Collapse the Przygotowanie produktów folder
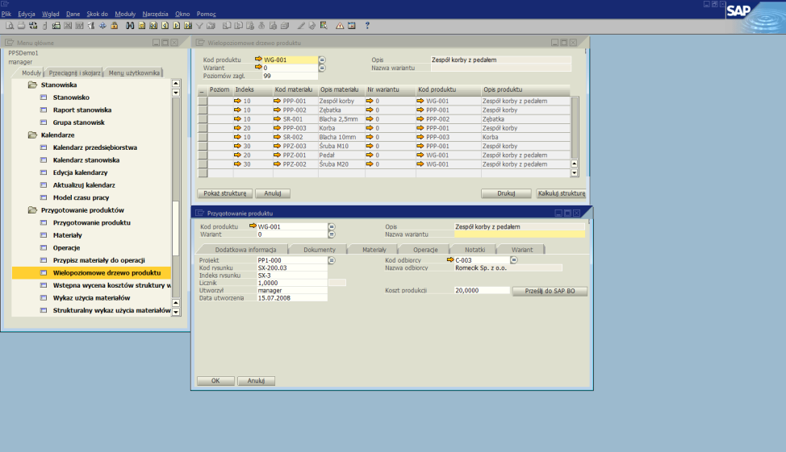The width and height of the screenshot is (786, 452). click(32, 210)
